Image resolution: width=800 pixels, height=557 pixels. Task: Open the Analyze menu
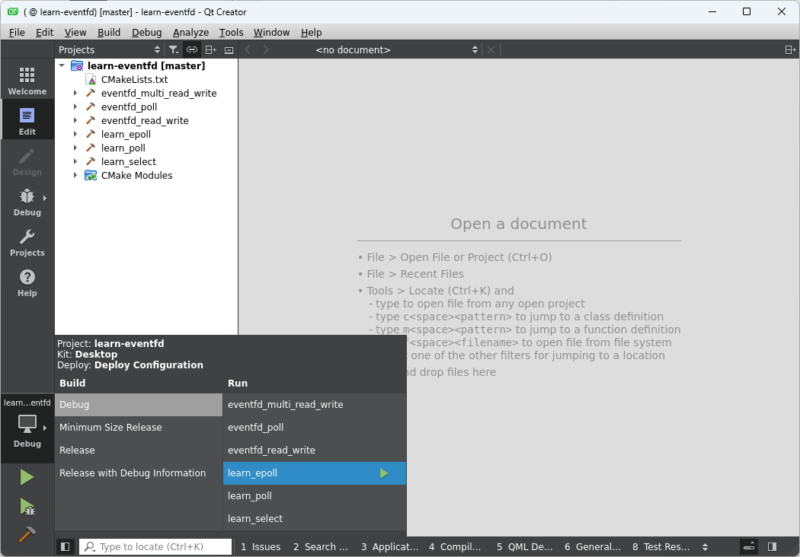point(190,32)
